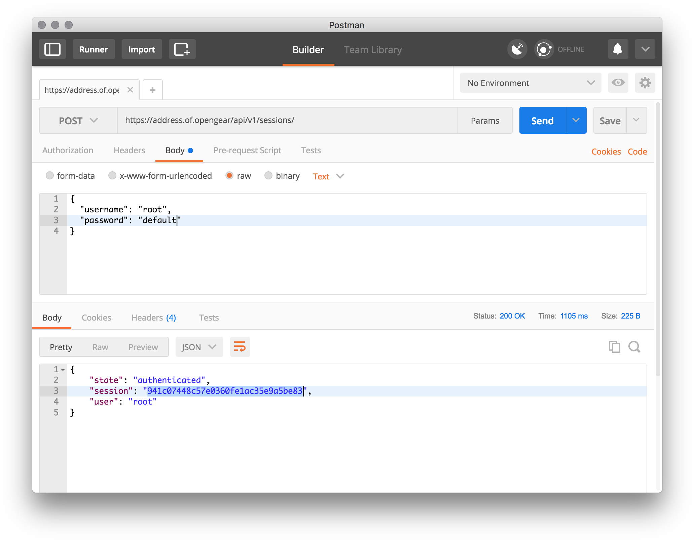Select the Preview response view
Viewport: 694px width, 542px height.
click(143, 347)
